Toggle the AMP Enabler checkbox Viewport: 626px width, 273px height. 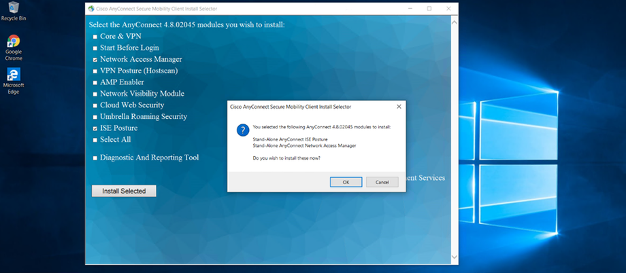point(95,83)
